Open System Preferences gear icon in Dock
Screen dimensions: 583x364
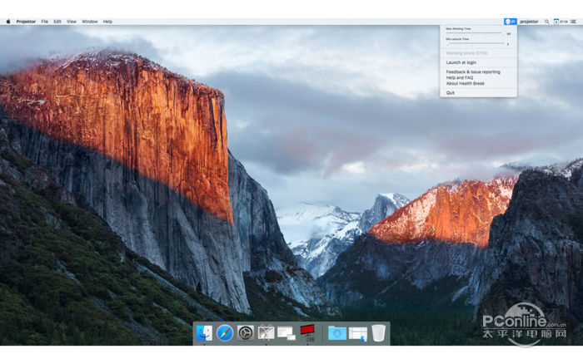246,332
